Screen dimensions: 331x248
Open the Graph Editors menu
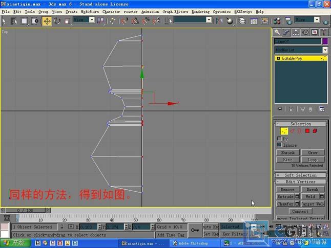[175, 12]
